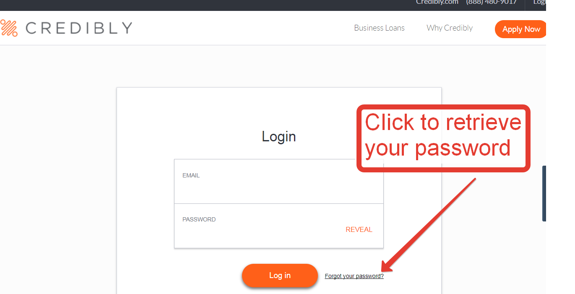Open the Why Credibly menu
This screenshot has height=294, width=575.
click(450, 28)
